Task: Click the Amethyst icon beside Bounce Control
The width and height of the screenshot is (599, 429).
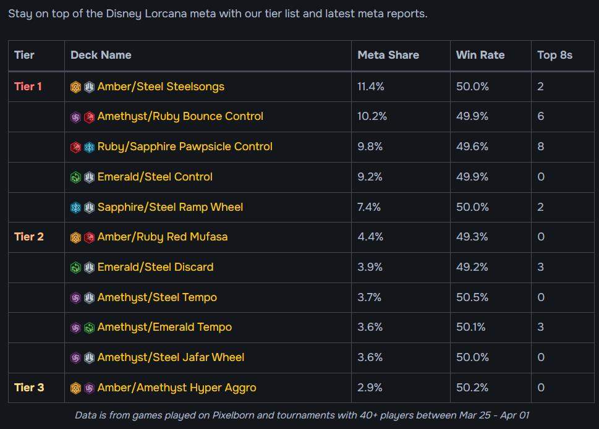Action: (75, 117)
